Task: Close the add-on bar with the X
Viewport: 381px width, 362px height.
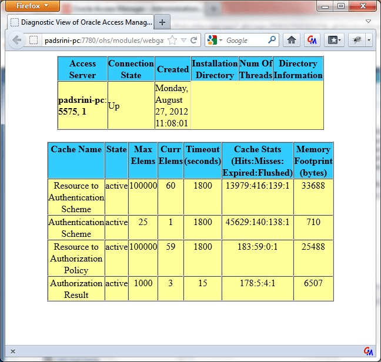Action: [13, 351]
